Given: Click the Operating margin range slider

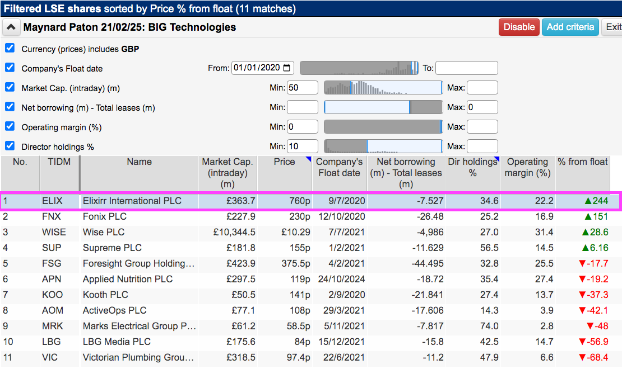Looking at the screenshot, I should click(383, 127).
